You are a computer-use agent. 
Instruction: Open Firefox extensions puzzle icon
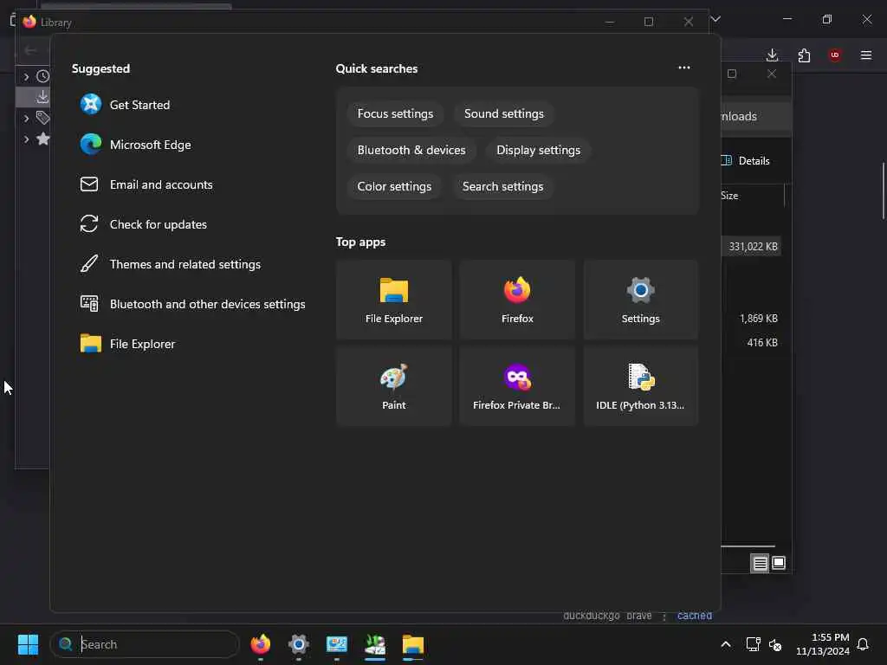(x=804, y=55)
